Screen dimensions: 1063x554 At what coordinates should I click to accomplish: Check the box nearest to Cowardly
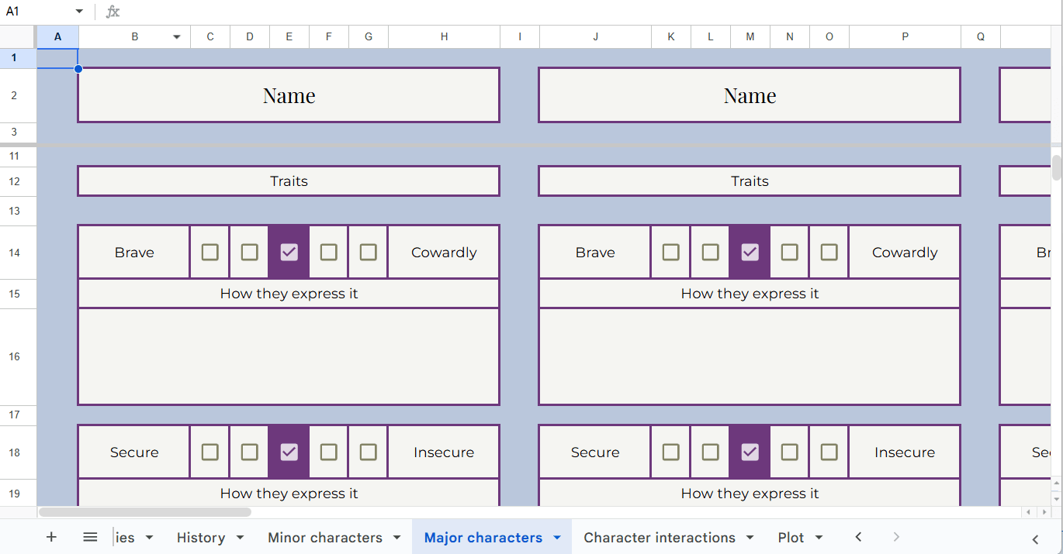click(x=368, y=252)
